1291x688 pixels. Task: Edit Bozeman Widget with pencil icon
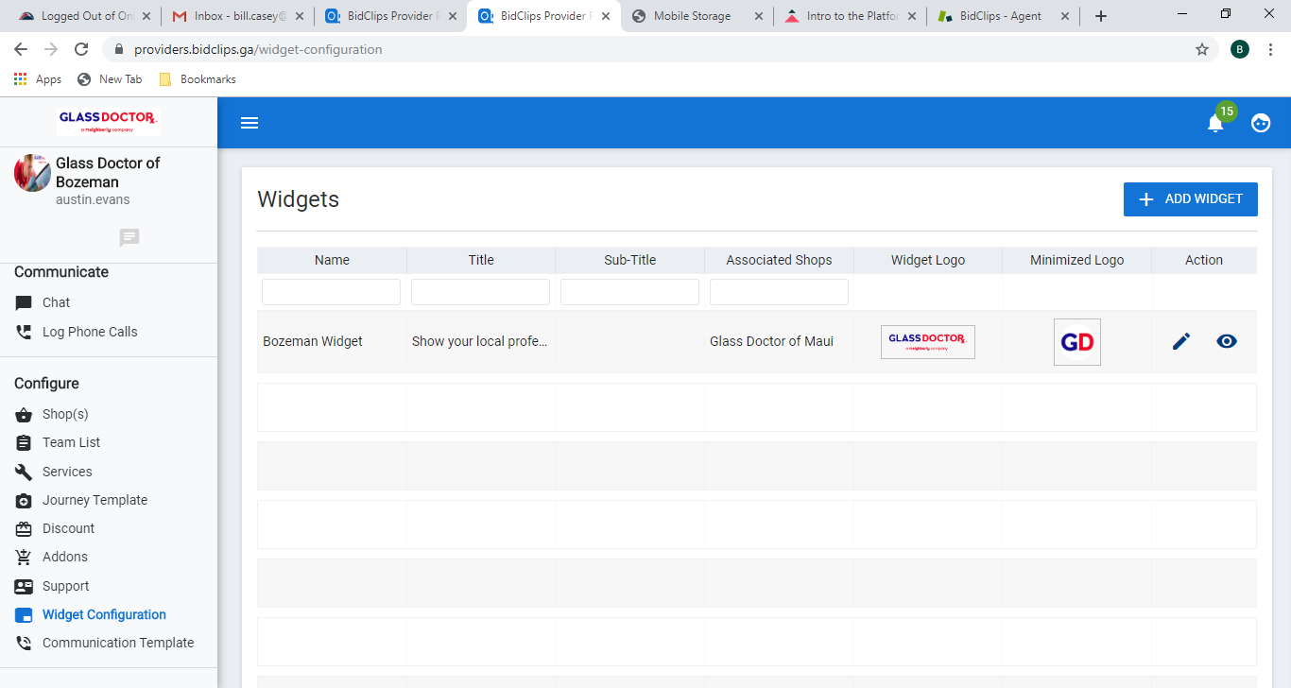point(1181,342)
